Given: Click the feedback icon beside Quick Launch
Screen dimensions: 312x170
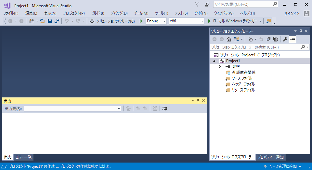Looking at the screenshot, I should click(x=208, y=4).
